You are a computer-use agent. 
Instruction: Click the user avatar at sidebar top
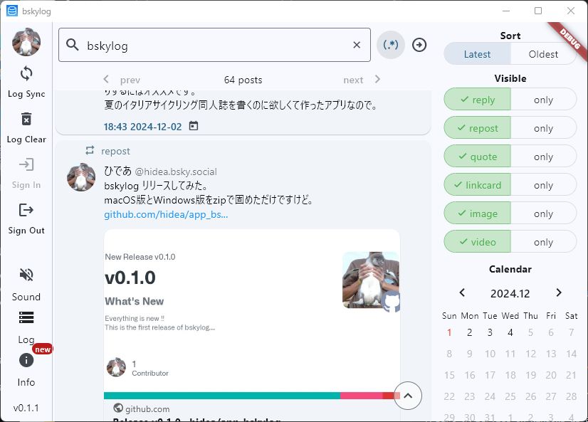[26, 42]
